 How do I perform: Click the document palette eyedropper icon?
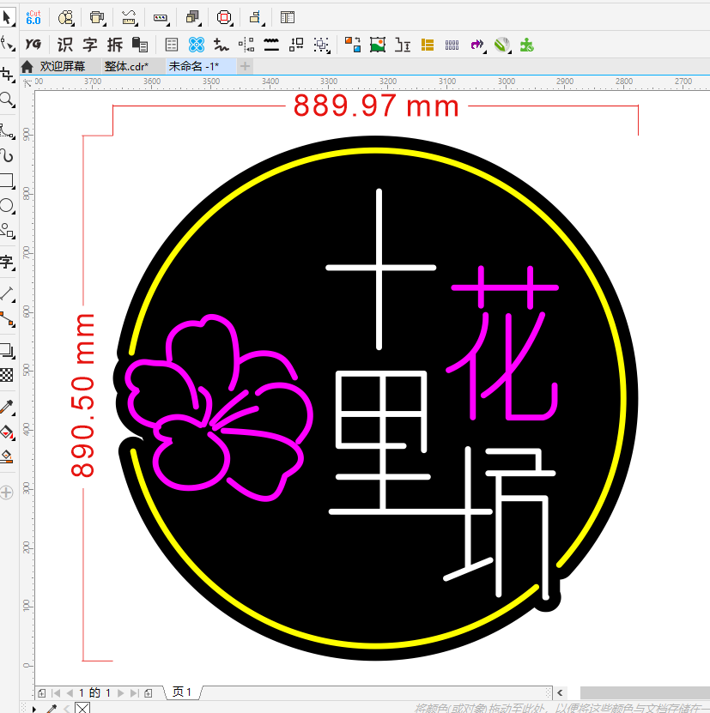click(x=52, y=709)
